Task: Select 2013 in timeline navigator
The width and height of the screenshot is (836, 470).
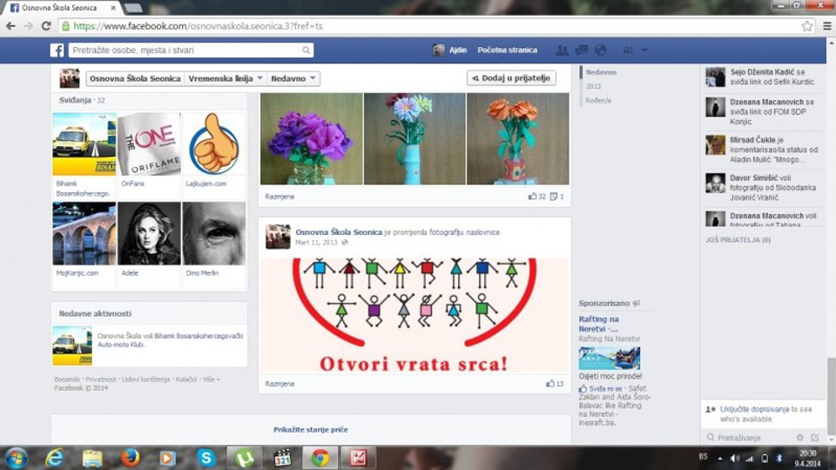Action: pos(593,86)
